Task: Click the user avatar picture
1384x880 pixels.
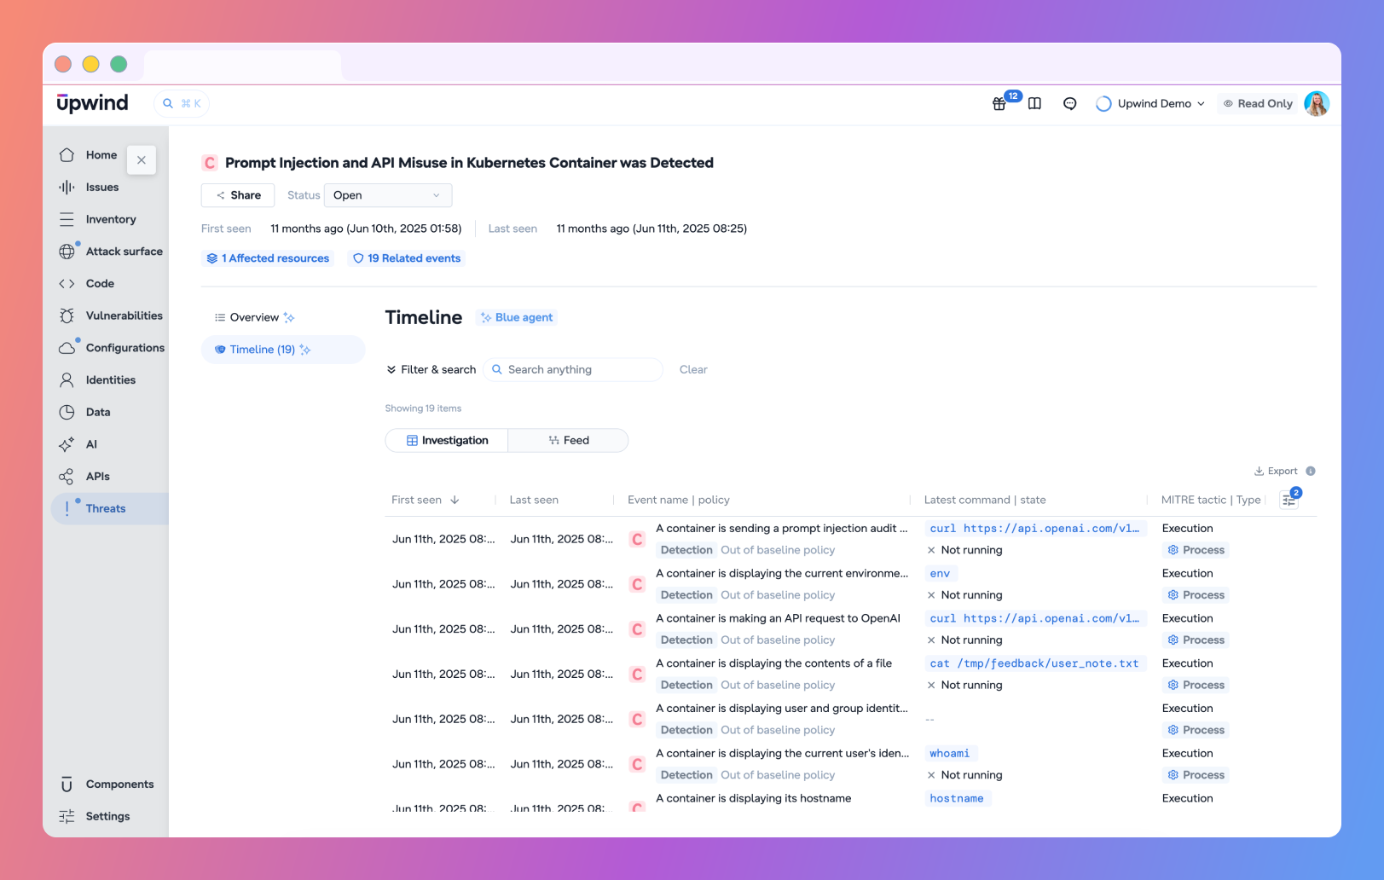Action: coord(1317,104)
